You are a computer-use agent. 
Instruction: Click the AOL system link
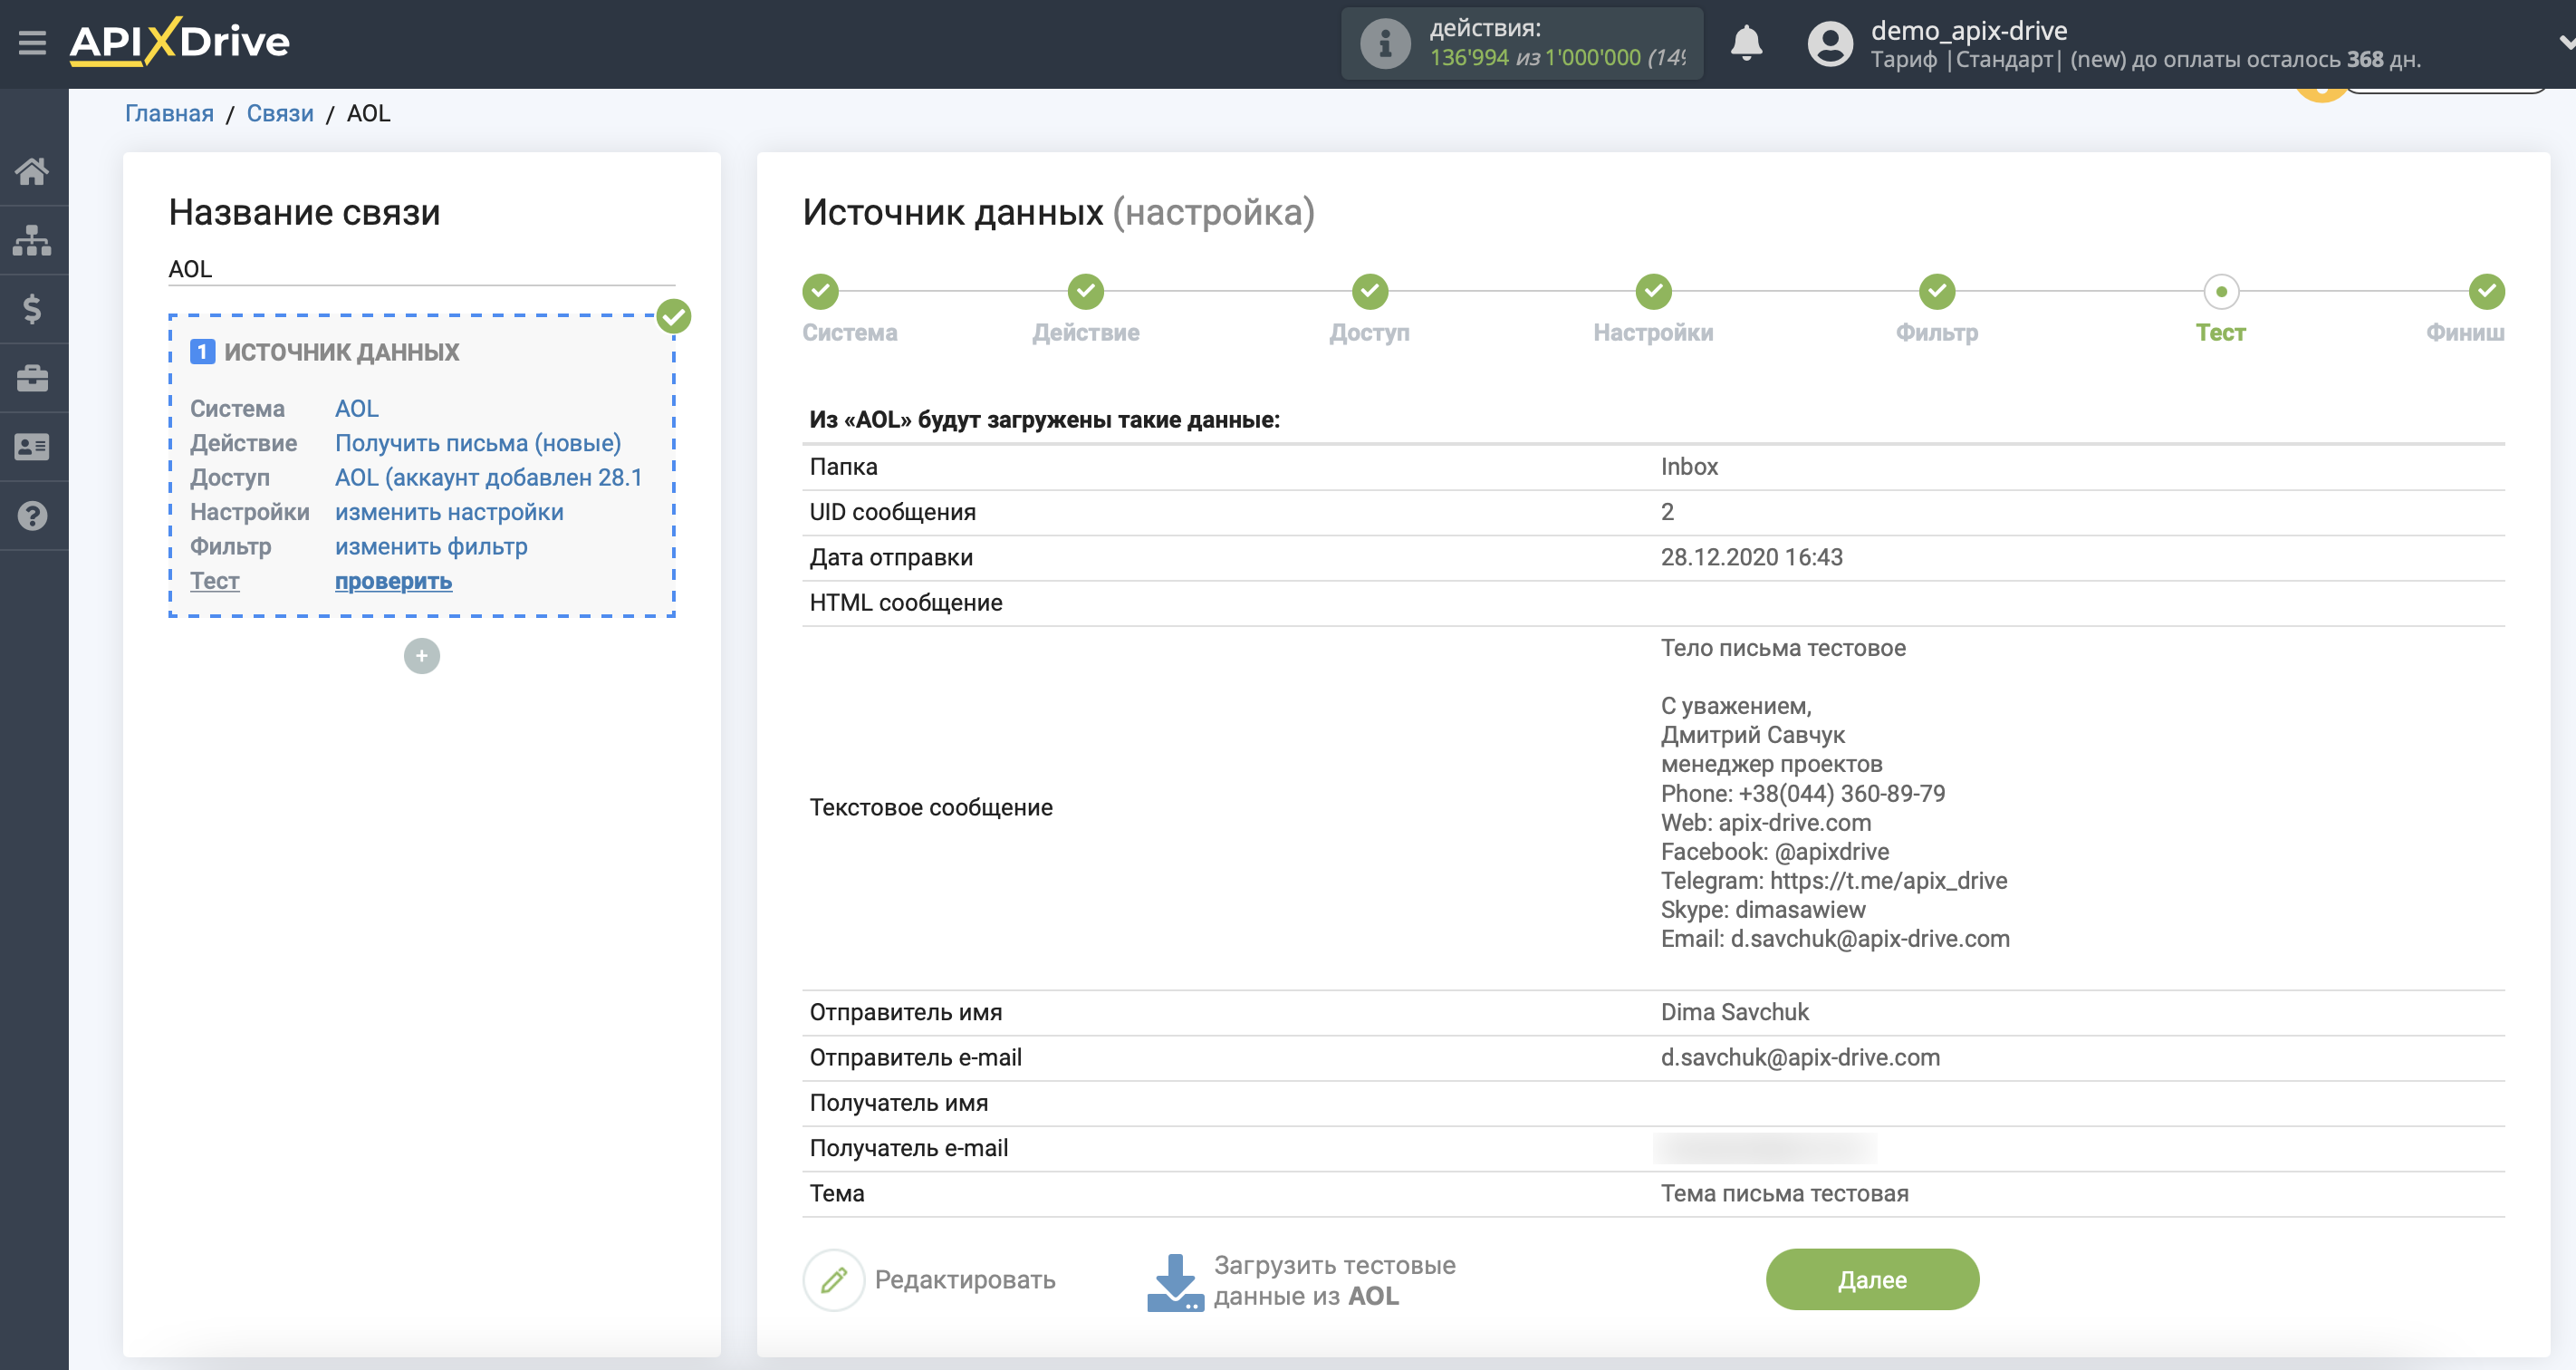356,408
